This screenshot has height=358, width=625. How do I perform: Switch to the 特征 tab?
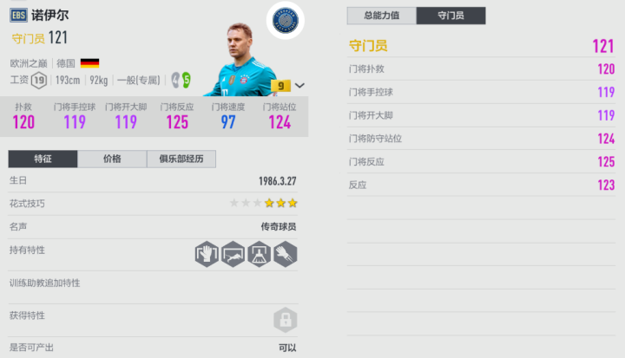click(43, 159)
